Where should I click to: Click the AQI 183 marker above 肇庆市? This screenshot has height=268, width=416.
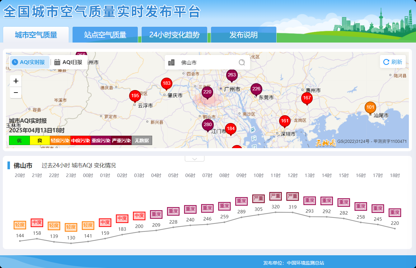point(166,84)
